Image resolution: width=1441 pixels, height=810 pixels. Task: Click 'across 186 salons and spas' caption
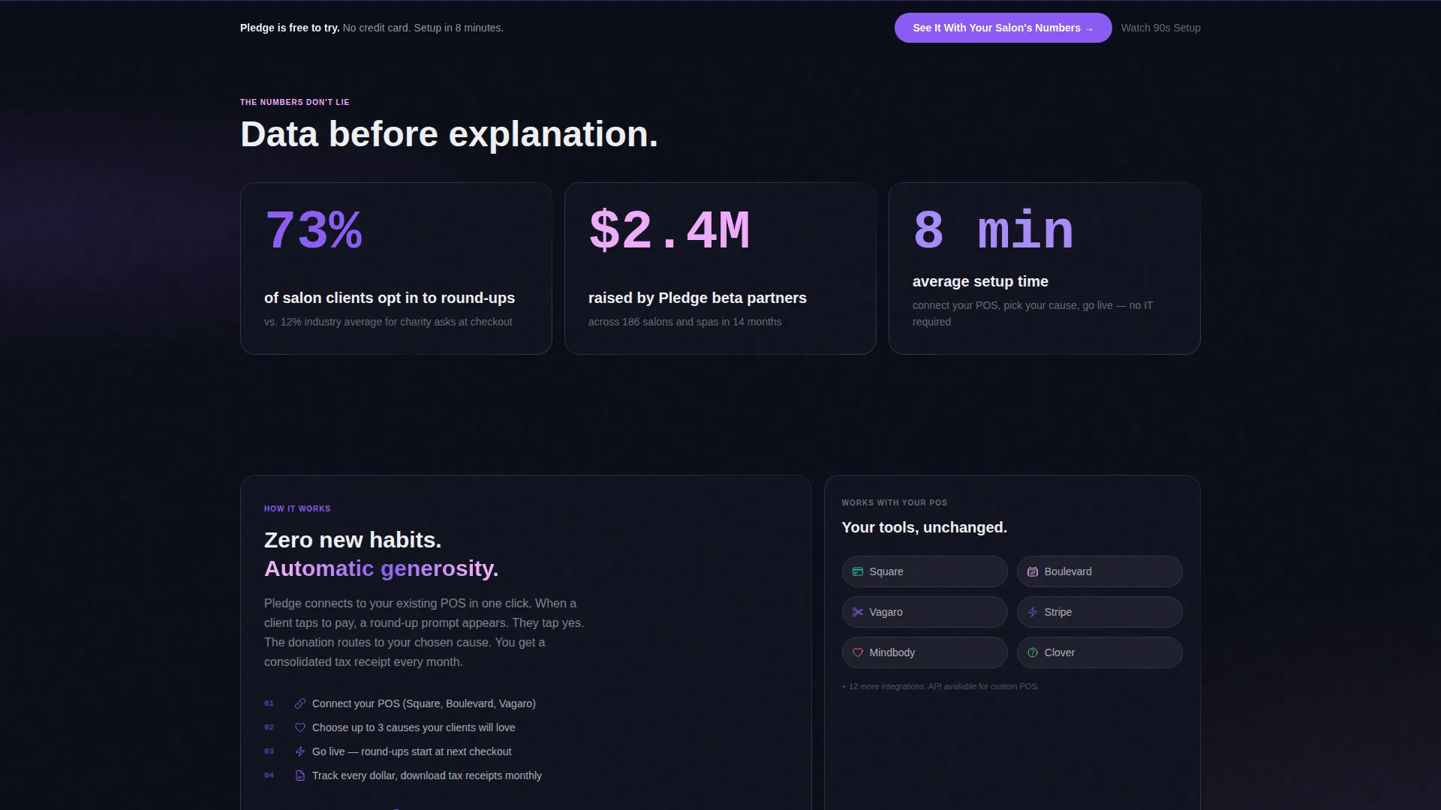point(684,322)
